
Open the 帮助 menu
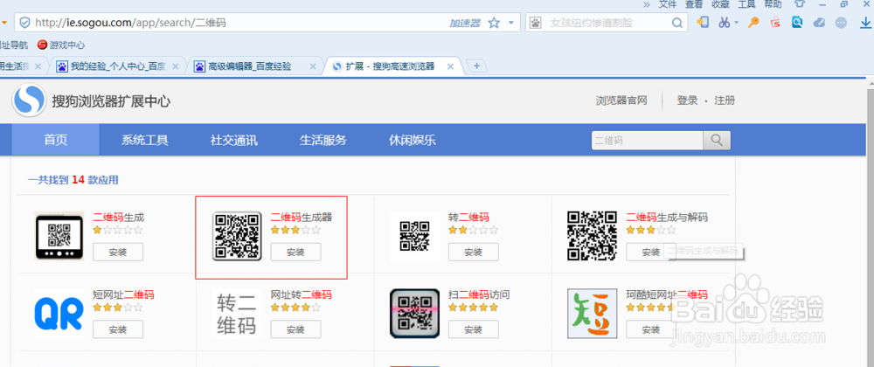(773, 4)
